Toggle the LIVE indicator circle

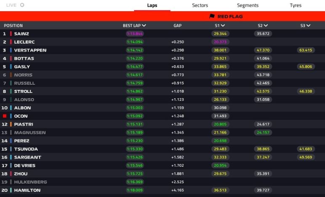(22, 5)
